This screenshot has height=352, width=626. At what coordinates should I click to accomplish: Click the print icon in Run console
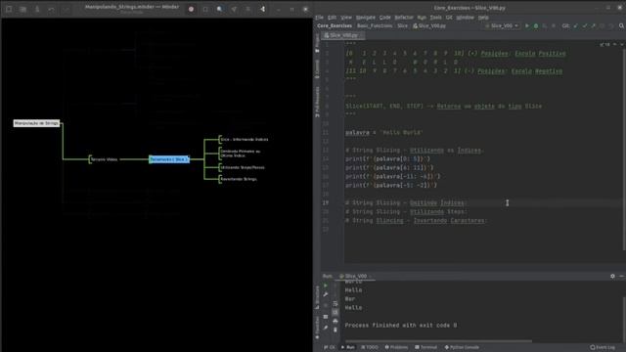(335, 322)
